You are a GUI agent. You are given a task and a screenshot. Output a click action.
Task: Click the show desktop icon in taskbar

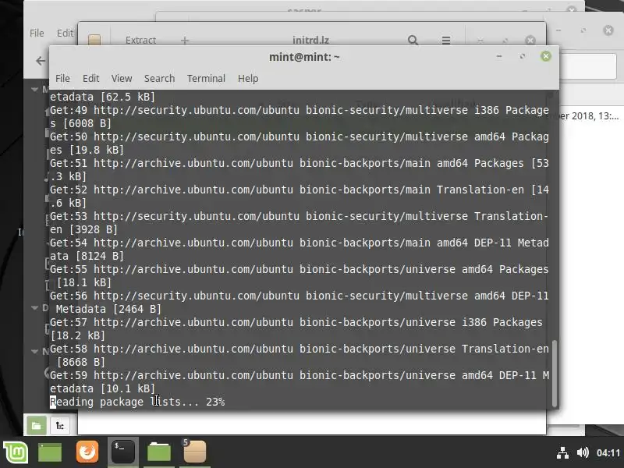coord(50,452)
